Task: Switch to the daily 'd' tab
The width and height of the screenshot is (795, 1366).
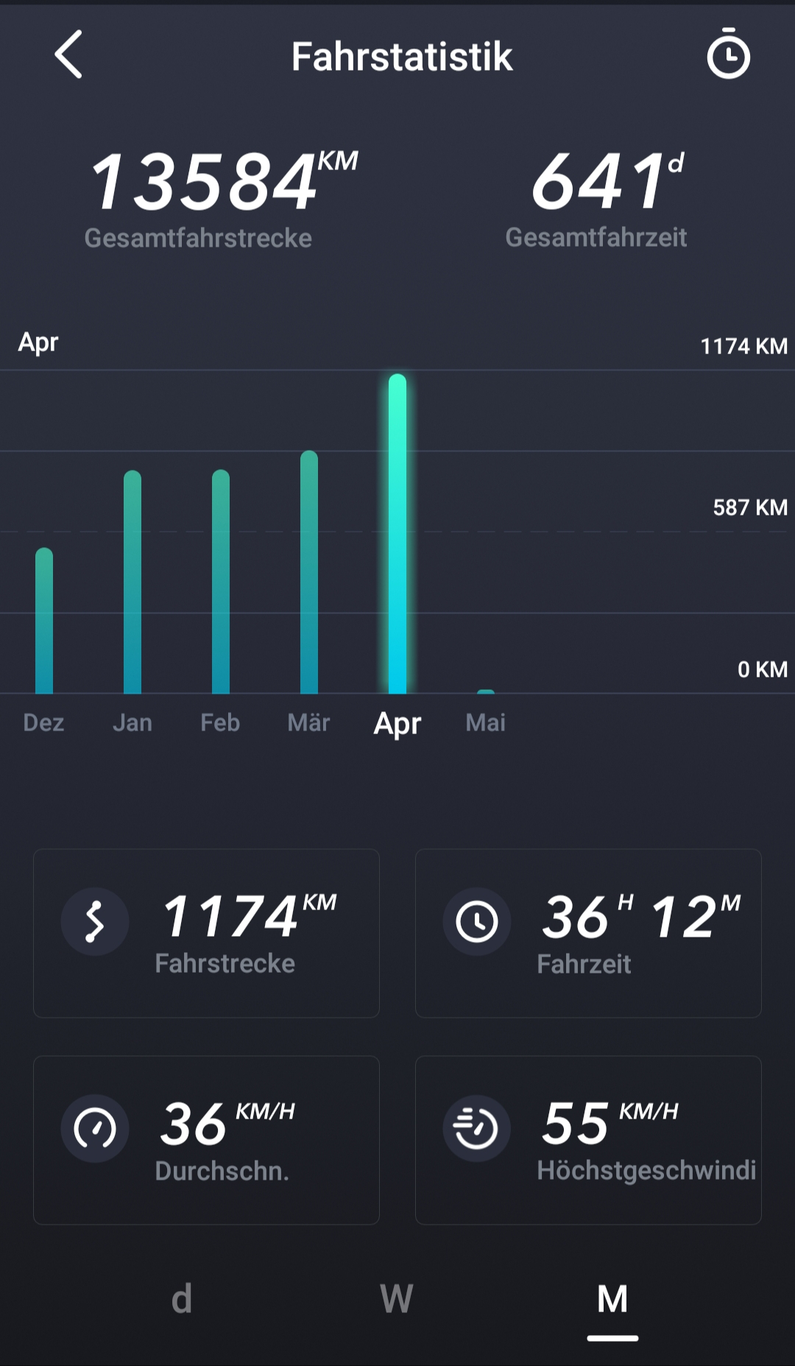Action: pyautogui.click(x=182, y=1299)
